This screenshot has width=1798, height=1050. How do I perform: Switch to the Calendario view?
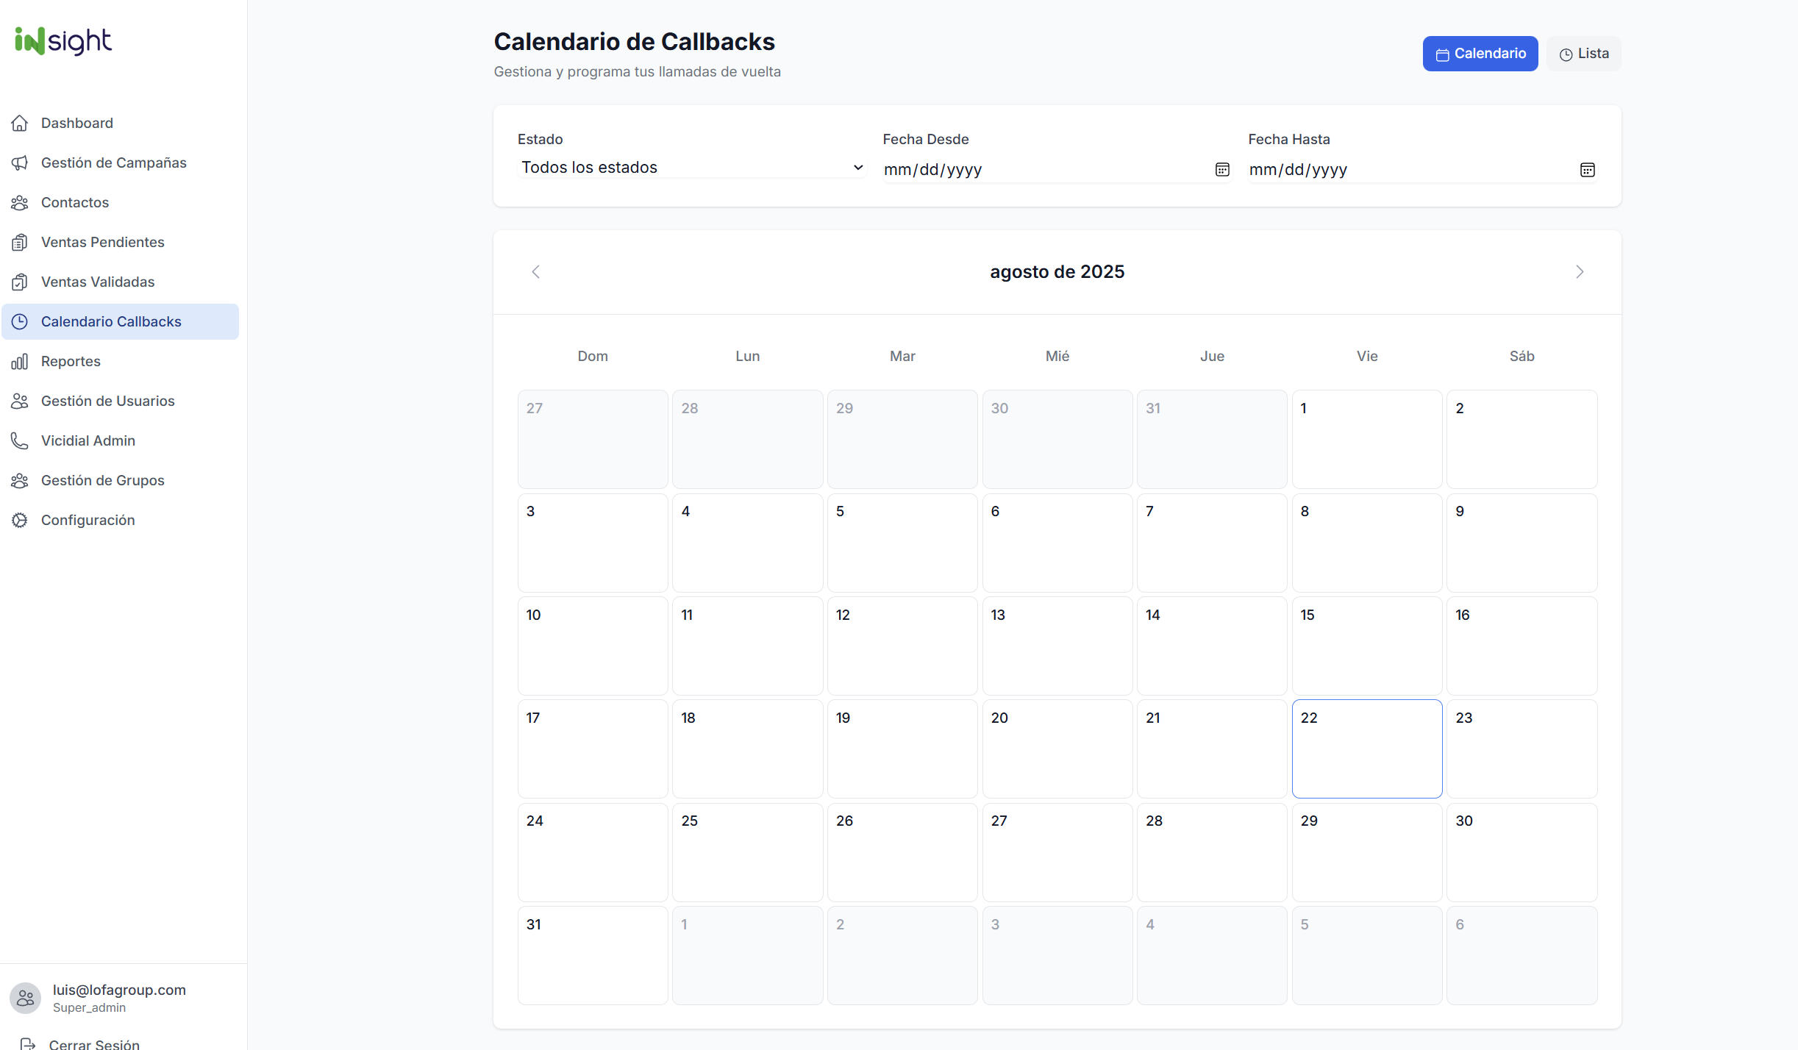pyautogui.click(x=1480, y=53)
